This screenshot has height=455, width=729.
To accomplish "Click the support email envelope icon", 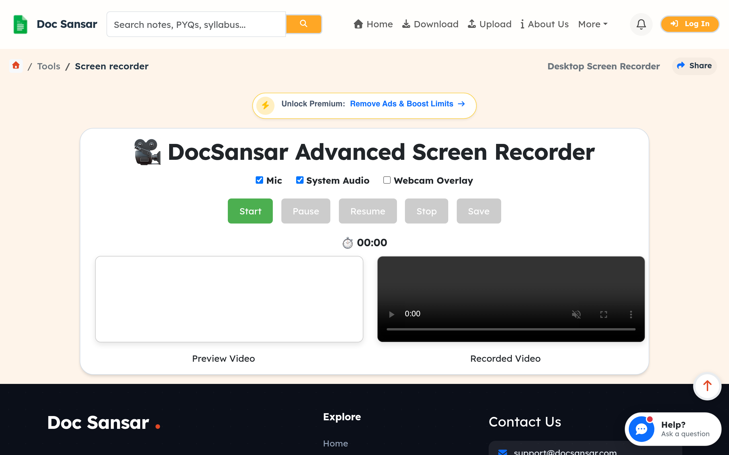I will (x=502, y=452).
